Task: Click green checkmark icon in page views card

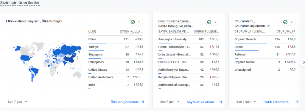Action: (209, 22)
